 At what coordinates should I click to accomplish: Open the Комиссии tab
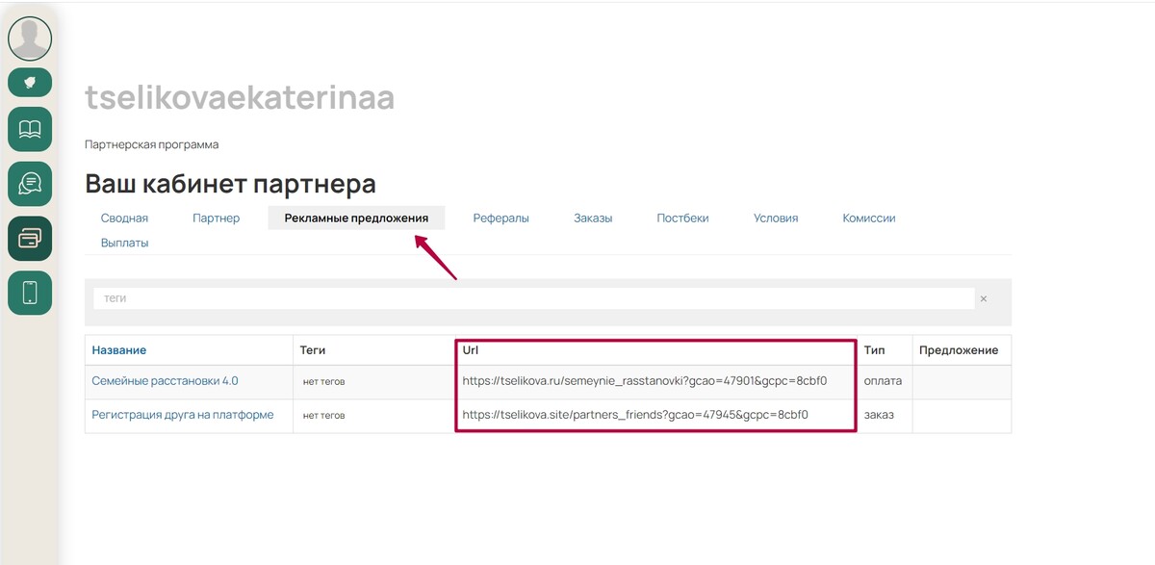click(869, 218)
